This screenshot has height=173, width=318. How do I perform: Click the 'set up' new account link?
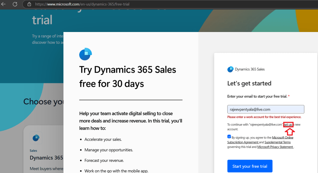(x=288, y=125)
